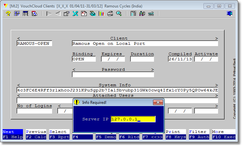Viewport: 242px width, 146px height.
Task: Click the RAMOUS-OPEN client code field
Action: pos(34,43)
